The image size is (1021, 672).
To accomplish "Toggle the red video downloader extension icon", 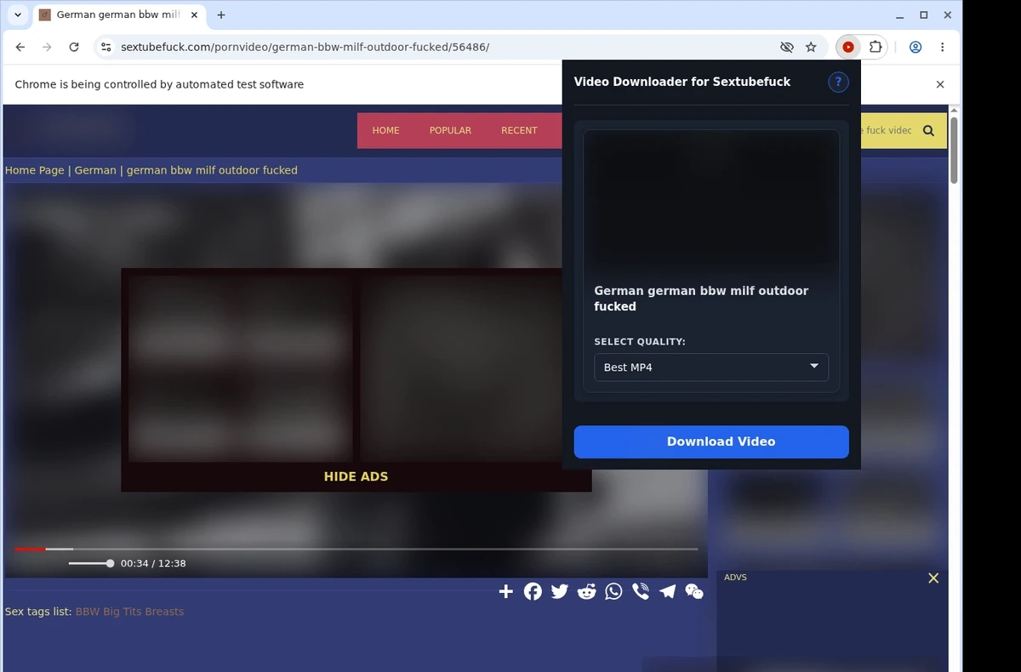I will pos(848,48).
